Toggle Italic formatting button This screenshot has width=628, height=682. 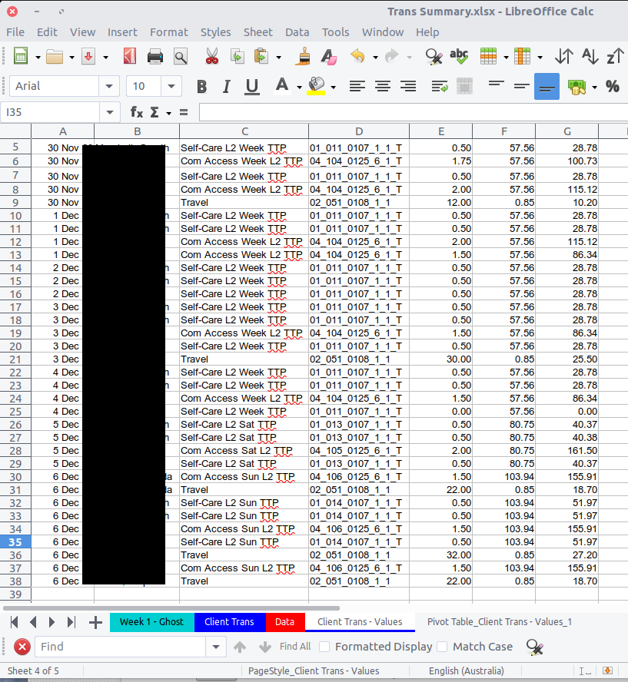click(226, 87)
